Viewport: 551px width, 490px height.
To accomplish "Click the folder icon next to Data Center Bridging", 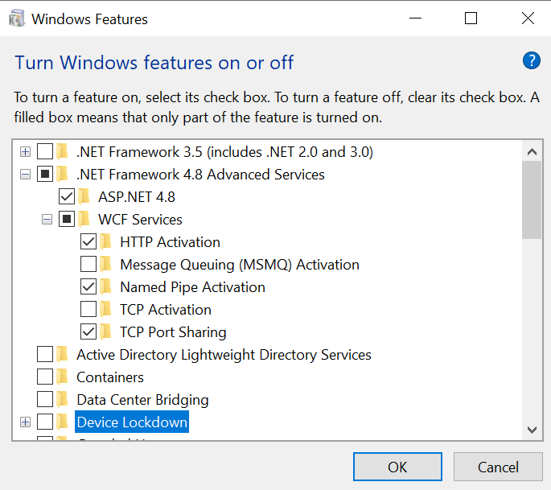I will click(x=63, y=400).
